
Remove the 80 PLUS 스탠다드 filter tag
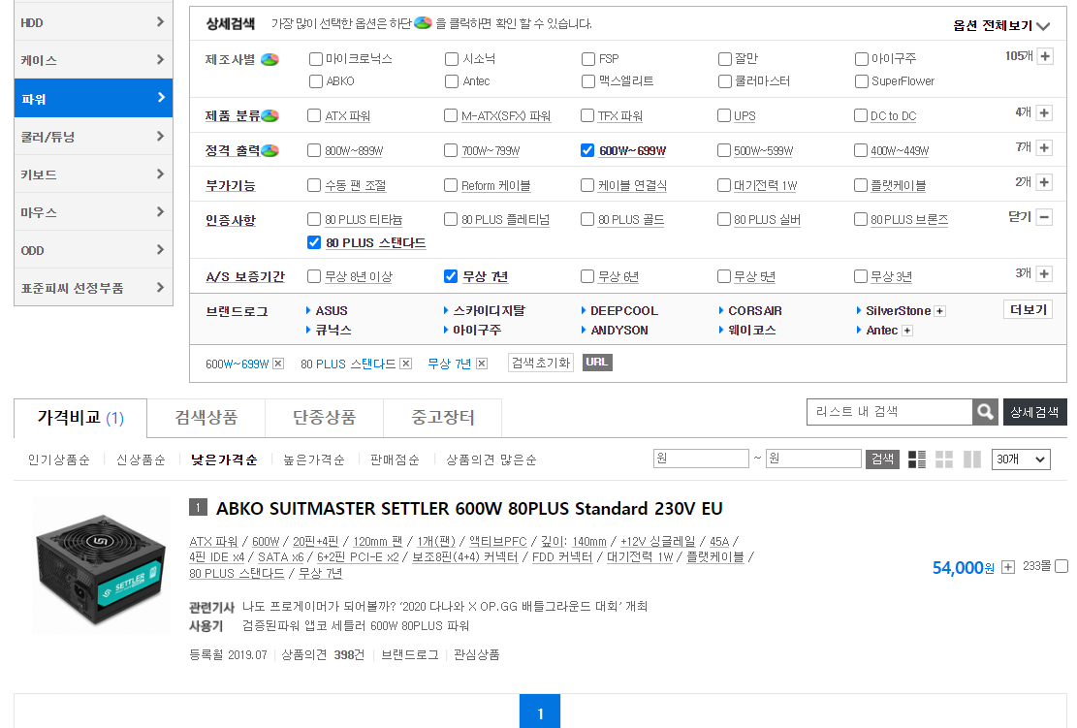[x=406, y=364]
